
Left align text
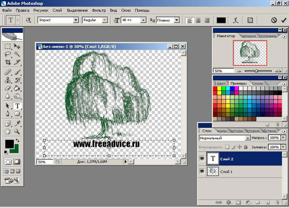click(x=189, y=20)
